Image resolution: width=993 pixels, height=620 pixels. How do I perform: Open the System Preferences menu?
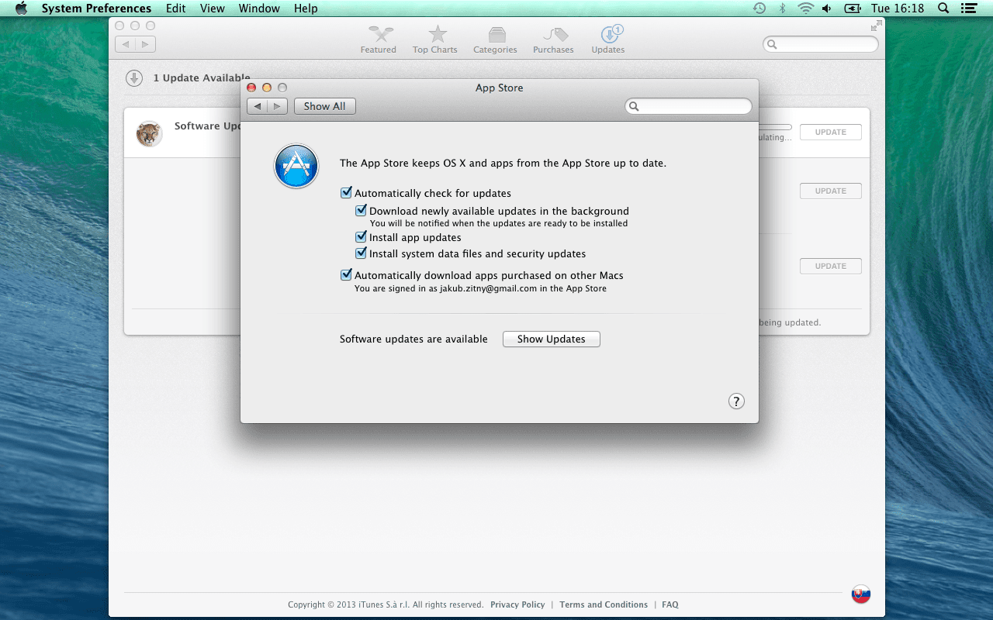pos(96,9)
